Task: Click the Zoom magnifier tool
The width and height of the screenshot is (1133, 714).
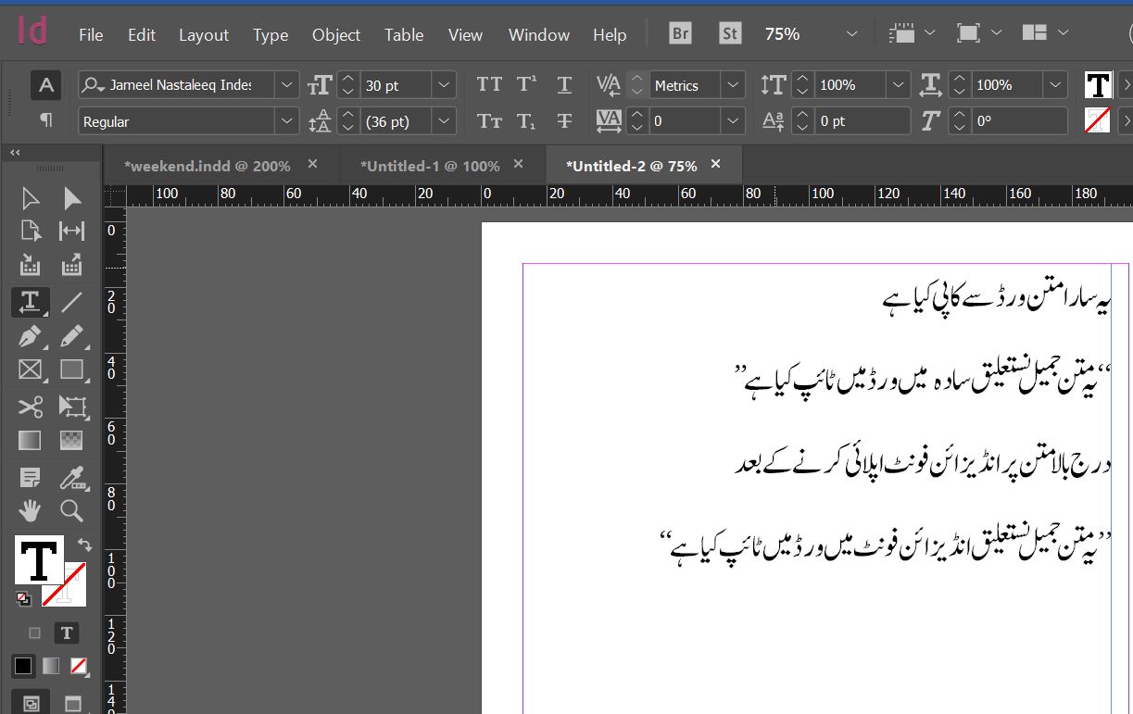Action: click(72, 510)
